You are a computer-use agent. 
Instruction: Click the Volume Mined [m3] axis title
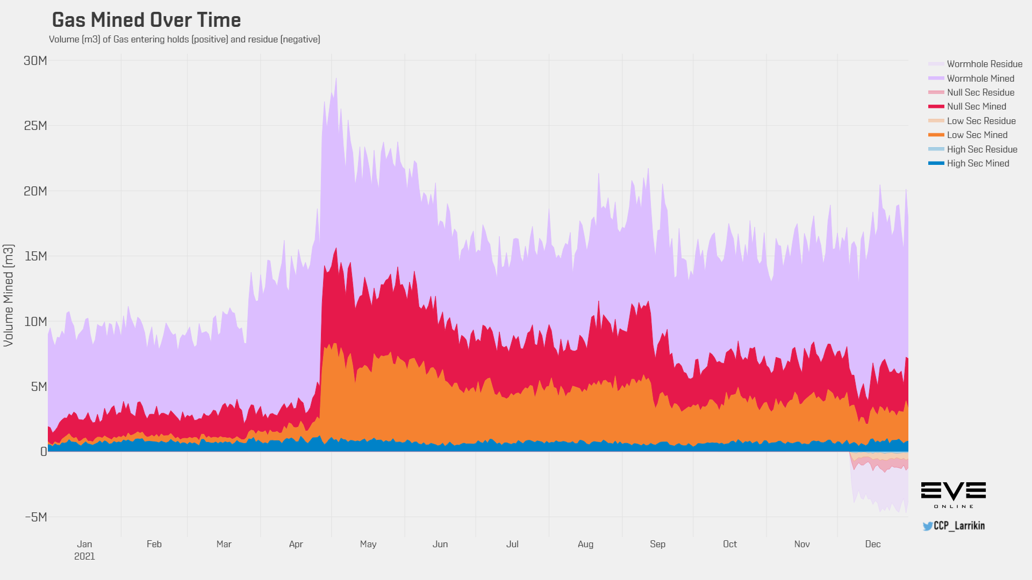[8, 295]
